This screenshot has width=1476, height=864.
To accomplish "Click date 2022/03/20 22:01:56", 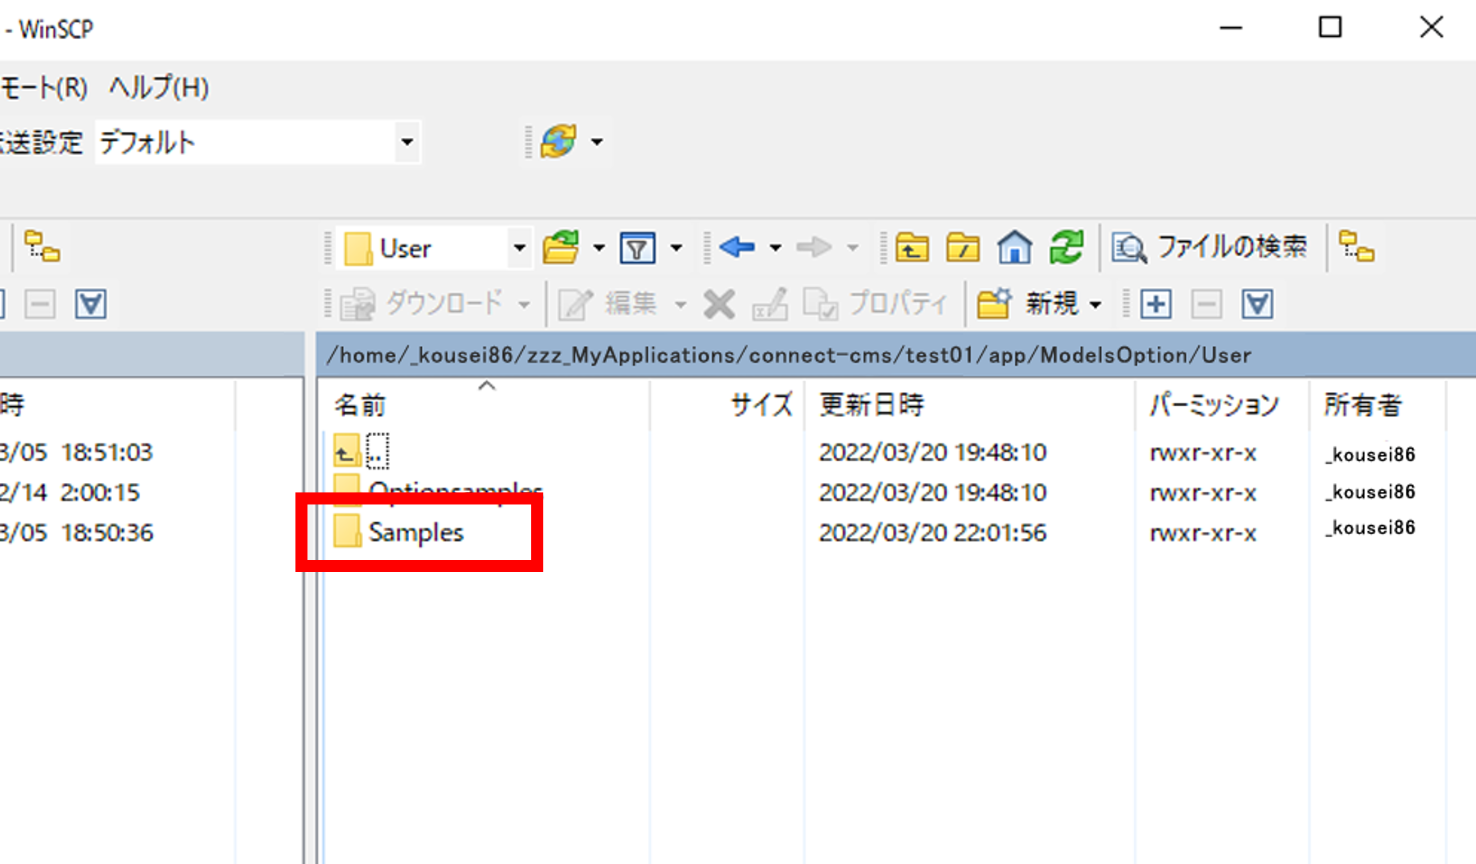I will click(933, 532).
